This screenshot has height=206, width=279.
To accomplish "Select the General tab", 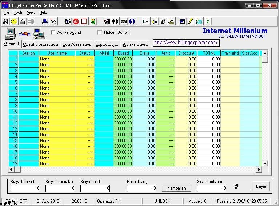I will [12, 44].
